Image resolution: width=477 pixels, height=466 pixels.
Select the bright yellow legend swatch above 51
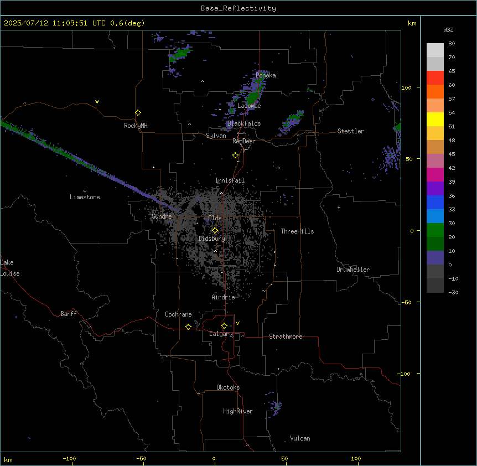click(x=435, y=119)
